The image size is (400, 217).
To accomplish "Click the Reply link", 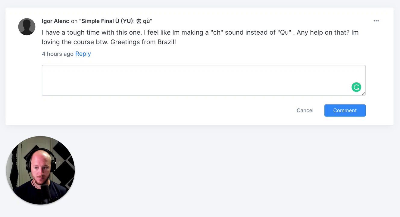I will (83, 54).
